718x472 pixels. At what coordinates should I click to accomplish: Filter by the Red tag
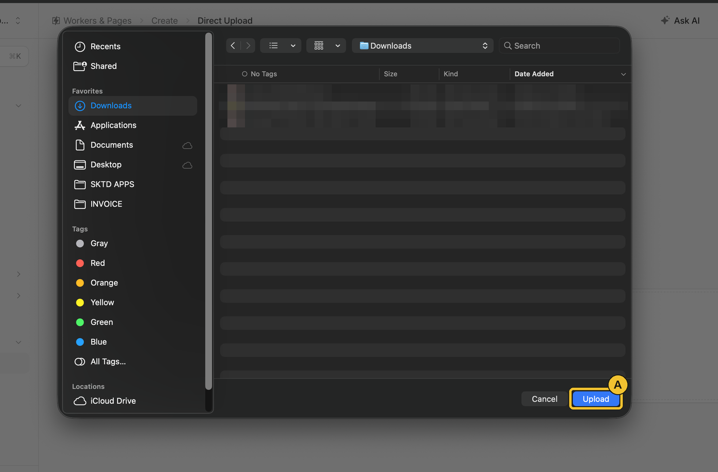(x=133, y=263)
